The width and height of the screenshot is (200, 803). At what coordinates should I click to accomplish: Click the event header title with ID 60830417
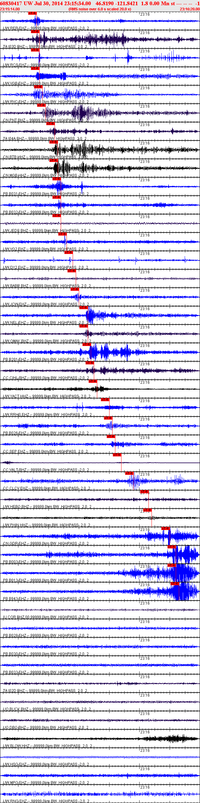coord(100,3)
